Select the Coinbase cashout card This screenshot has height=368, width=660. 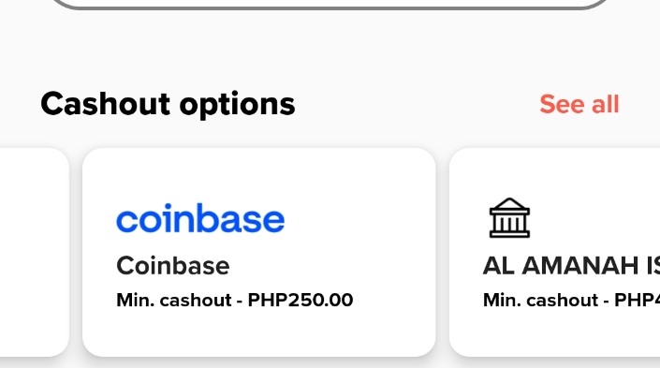pyautogui.click(x=259, y=252)
